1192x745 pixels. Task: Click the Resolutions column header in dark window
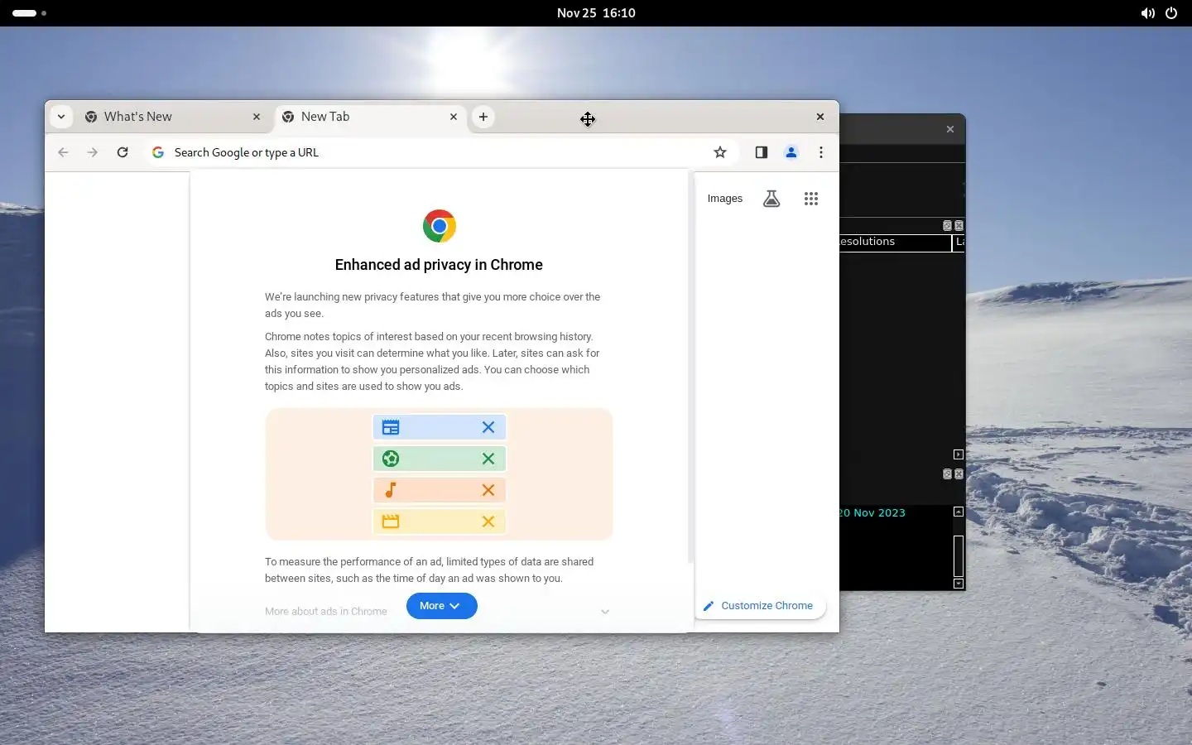(x=895, y=243)
